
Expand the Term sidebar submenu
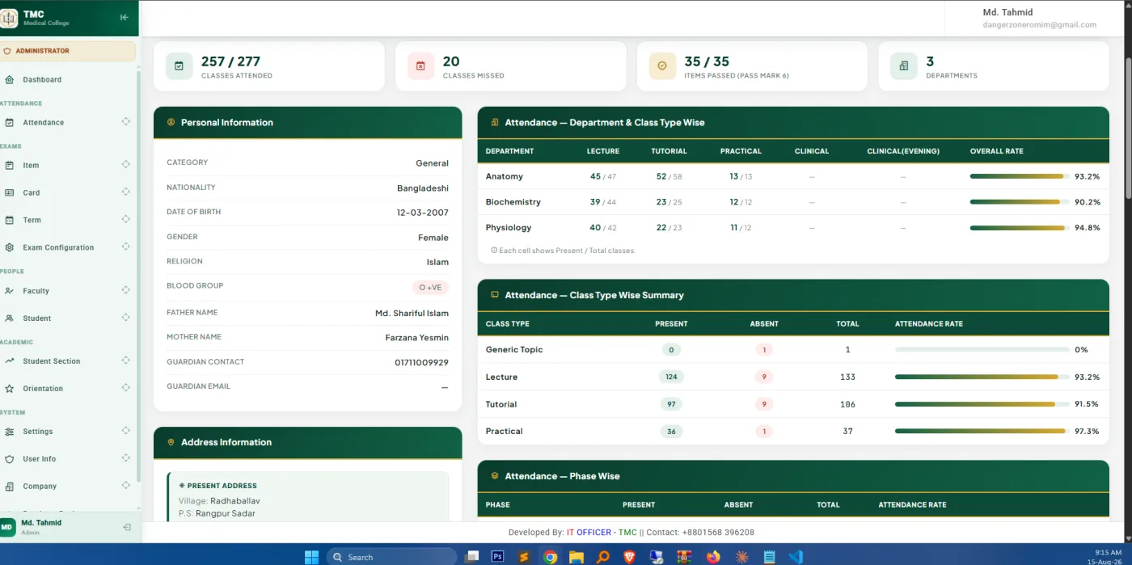coord(126,219)
